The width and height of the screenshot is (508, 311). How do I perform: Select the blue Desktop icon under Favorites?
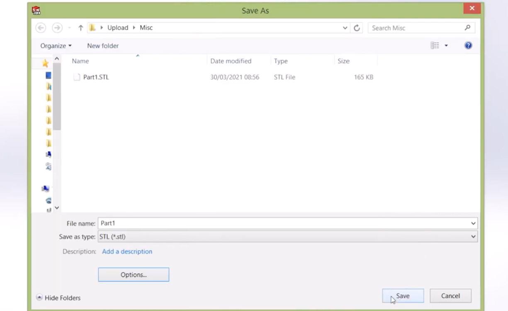(49, 75)
